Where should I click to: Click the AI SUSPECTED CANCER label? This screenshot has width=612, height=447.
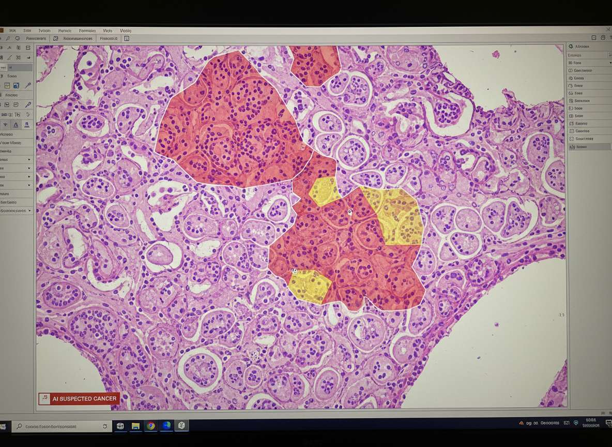coord(79,398)
